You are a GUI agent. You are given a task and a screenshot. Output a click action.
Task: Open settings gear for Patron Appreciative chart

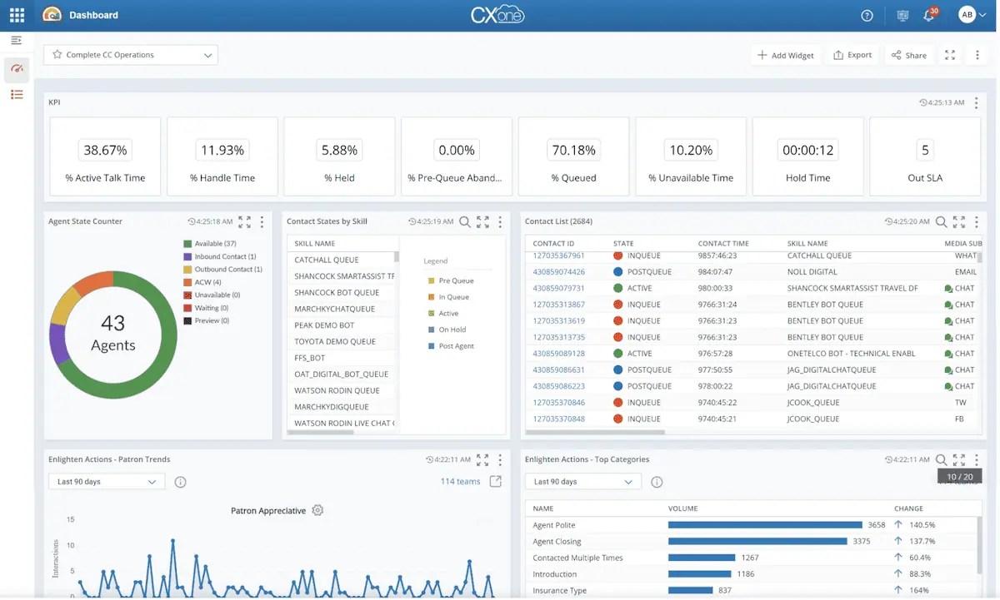pyautogui.click(x=317, y=510)
